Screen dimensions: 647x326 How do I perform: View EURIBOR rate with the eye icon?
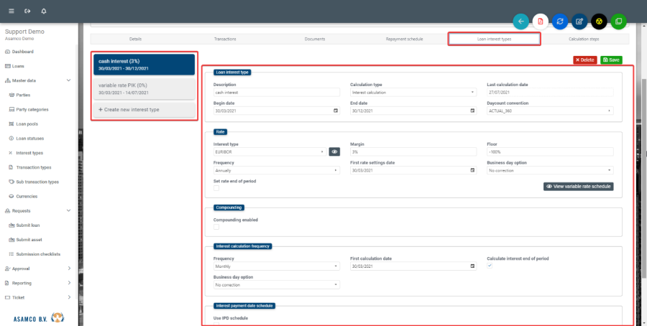(334, 152)
